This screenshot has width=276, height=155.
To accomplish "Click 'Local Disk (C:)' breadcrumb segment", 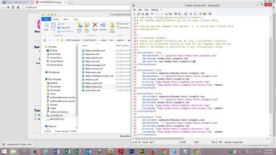I will [90, 40].
